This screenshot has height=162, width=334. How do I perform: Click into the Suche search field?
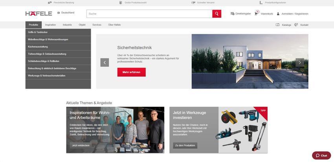point(149,14)
